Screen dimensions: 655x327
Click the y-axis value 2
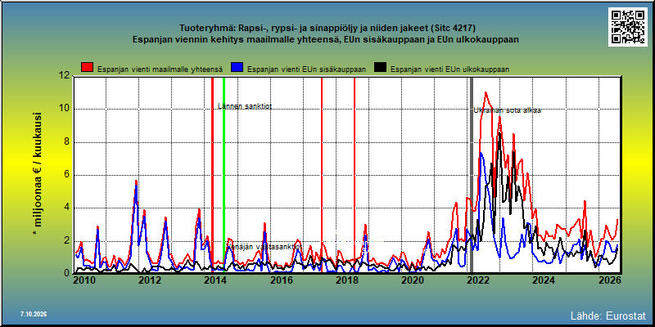click(66, 240)
